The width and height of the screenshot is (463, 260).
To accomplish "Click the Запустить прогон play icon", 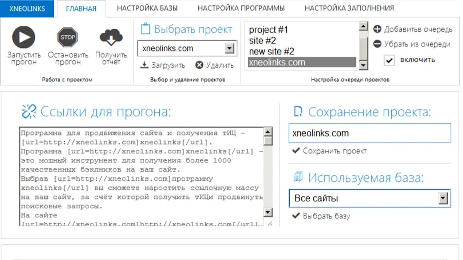I will [x=23, y=37].
